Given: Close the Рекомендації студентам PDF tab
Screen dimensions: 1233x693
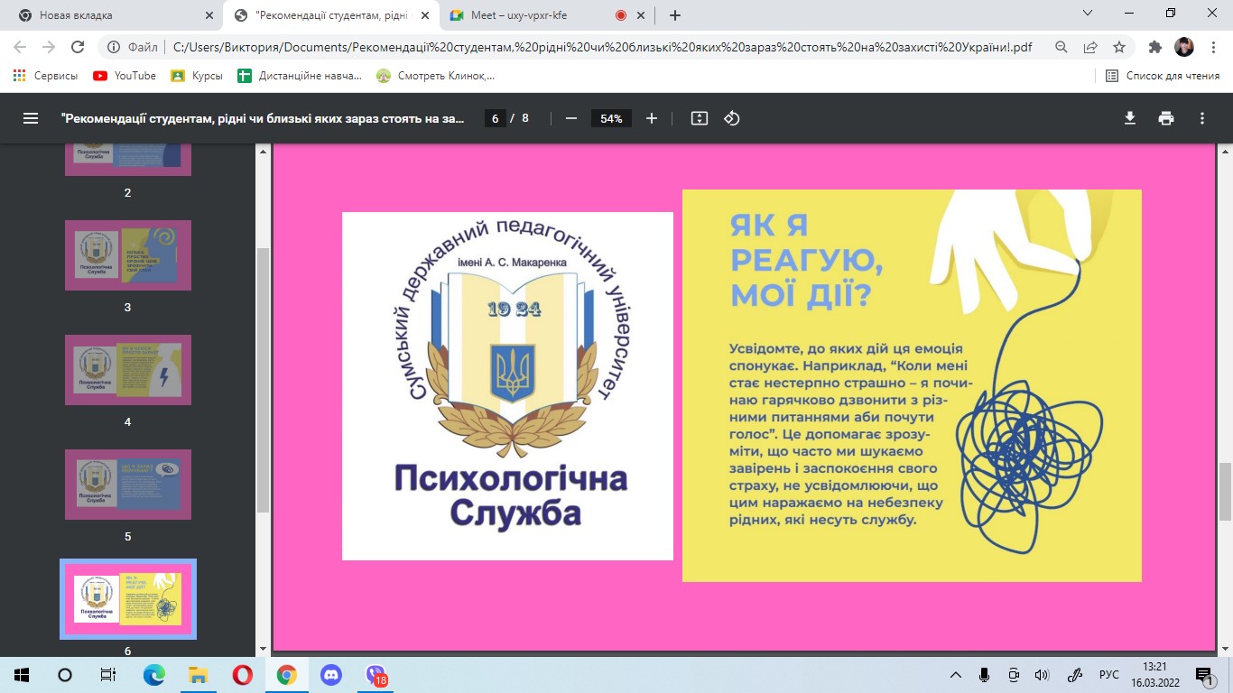Looking at the screenshot, I should coord(425,15).
